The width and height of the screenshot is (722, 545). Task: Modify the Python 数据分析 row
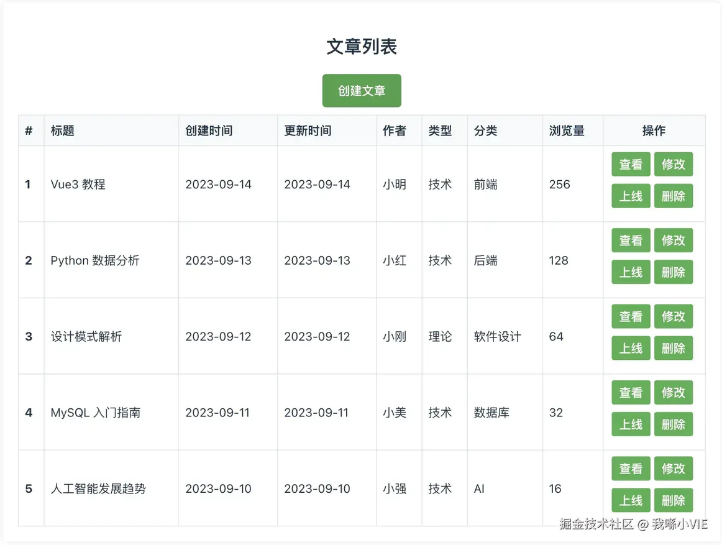[673, 240]
